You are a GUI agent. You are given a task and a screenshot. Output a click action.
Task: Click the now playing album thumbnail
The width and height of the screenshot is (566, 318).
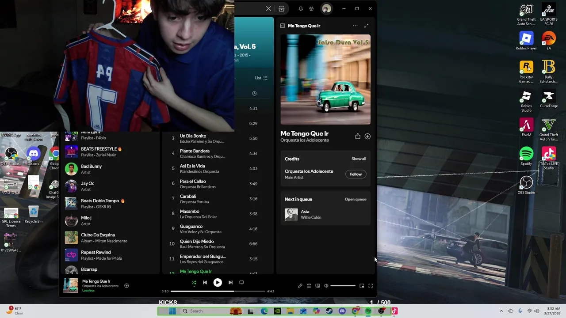(71, 285)
